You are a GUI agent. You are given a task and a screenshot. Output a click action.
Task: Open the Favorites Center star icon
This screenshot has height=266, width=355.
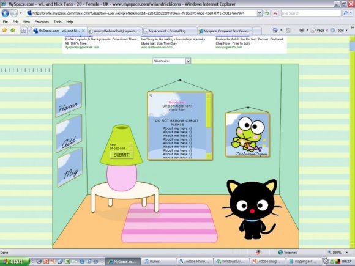click(4, 30)
